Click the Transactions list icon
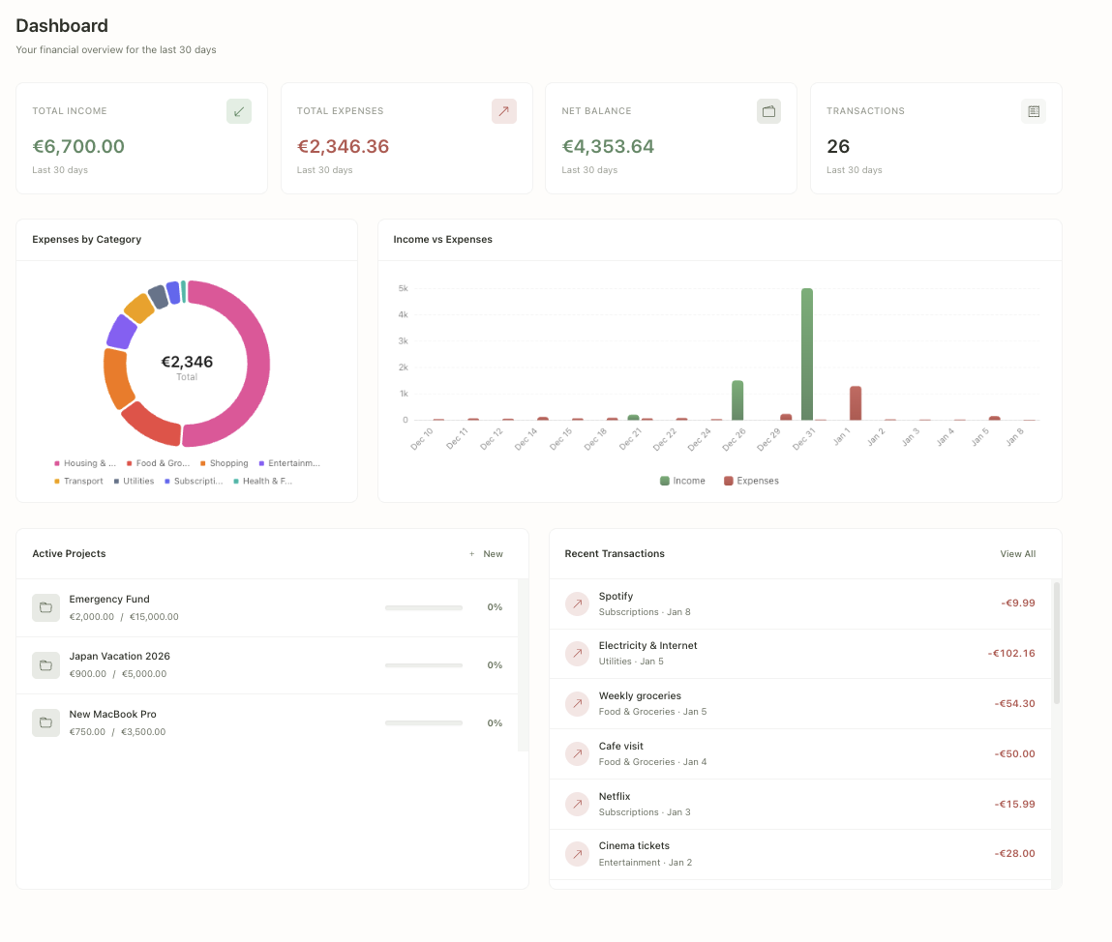The image size is (1112, 942). click(x=1033, y=111)
